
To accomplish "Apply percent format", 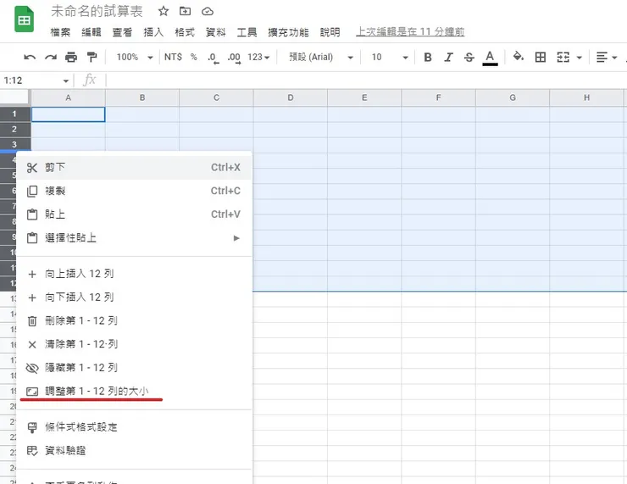I will (x=194, y=57).
